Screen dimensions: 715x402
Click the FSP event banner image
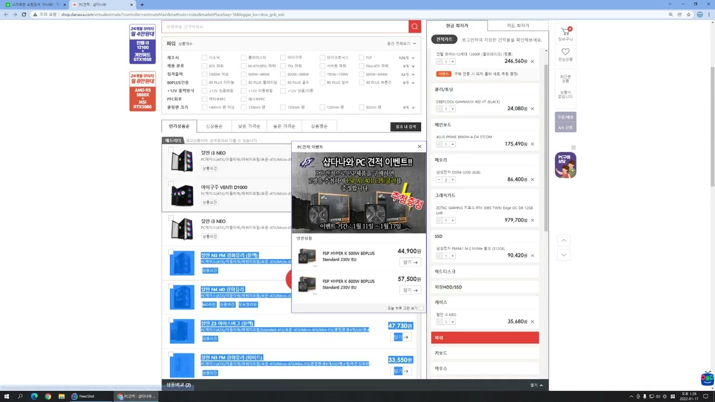click(x=359, y=193)
